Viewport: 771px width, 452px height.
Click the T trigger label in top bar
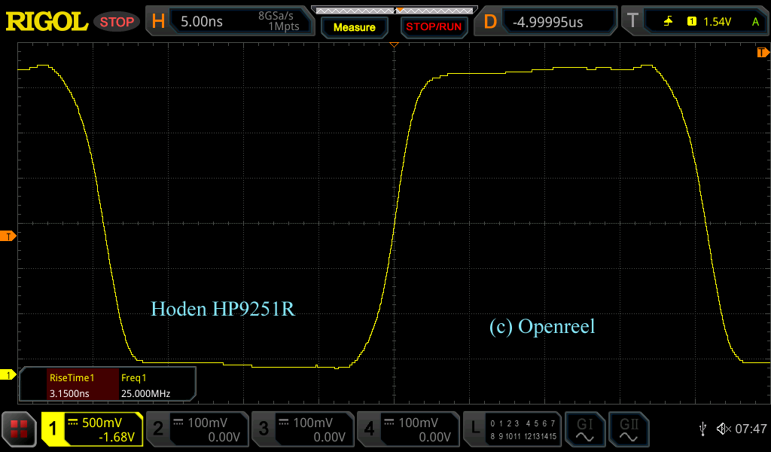pyautogui.click(x=632, y=20)
